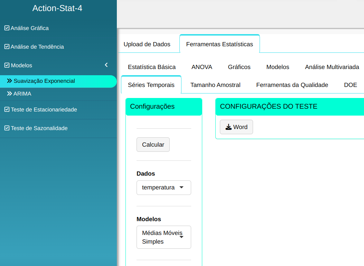This screenshot has width=364, height=266.
Task: Click the Modelos check icon in sidebar
Action: tap(7, 65)
